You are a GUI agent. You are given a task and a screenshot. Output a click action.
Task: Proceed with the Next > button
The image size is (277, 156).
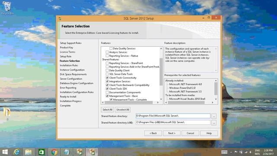[172, 133]
